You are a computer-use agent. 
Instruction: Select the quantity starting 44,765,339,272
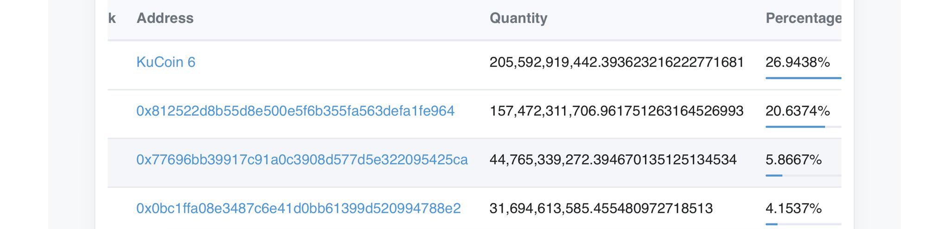pos(613,160)
